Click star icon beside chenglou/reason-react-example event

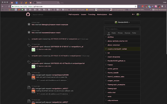[29, 24]
